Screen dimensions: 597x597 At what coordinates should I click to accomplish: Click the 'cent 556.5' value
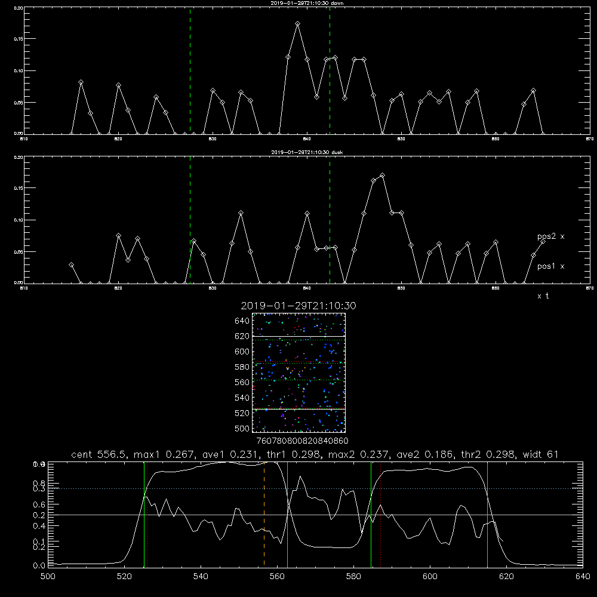click(x=100, y=454)
